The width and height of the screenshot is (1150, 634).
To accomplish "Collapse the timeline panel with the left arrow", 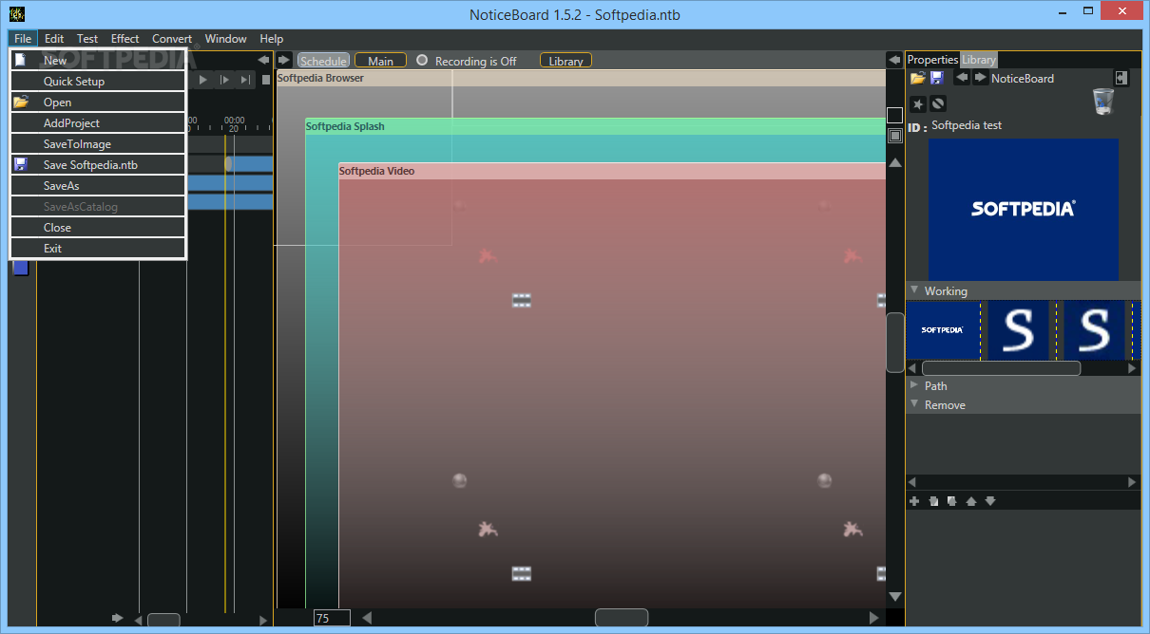I will point(263,60).
